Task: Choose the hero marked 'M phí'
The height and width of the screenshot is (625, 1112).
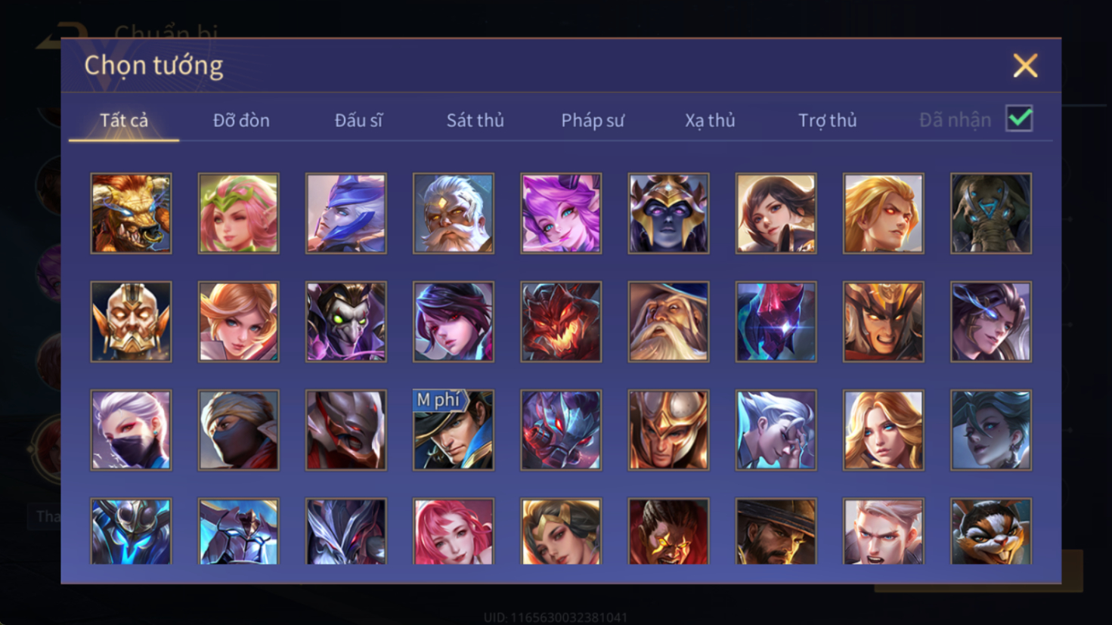Action: coord(454,430)
